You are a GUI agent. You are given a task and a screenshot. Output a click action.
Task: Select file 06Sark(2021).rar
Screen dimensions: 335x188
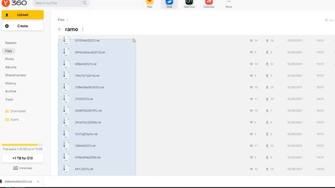pos(86,64)
